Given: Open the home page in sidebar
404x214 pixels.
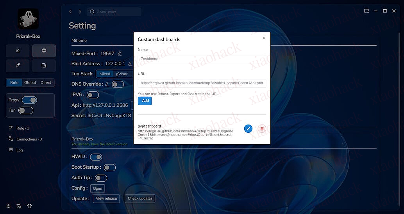Looking at the screenshot, I should 18,51.
